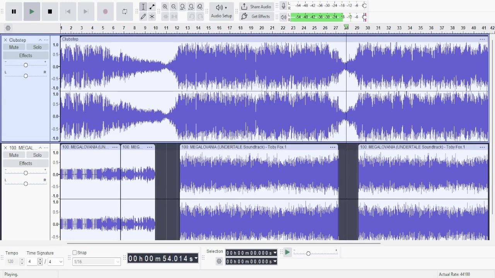The image size is (495, 278).
Task: Click the Zoom In magnifier
Action: pos(165,7)
